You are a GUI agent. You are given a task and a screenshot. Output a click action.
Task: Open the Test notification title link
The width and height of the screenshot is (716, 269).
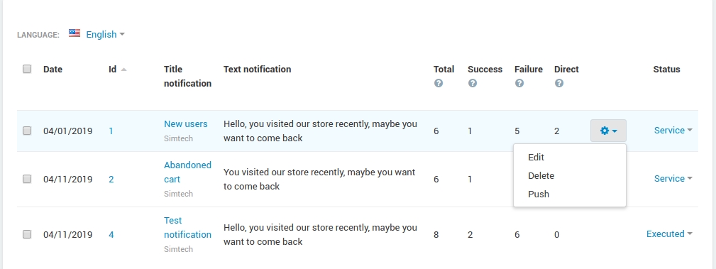(x=187, y=227)
